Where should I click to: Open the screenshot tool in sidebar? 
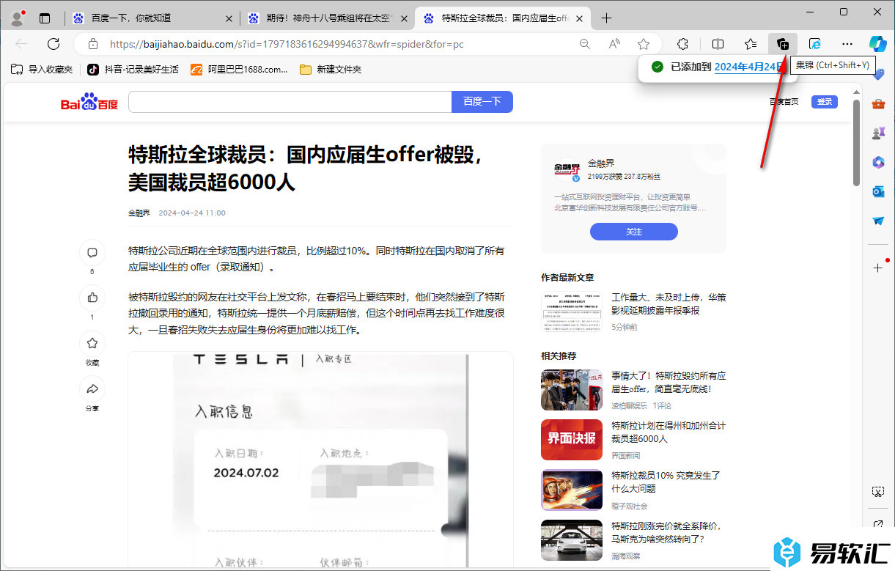pyautogui.click(x=878, y=491)
